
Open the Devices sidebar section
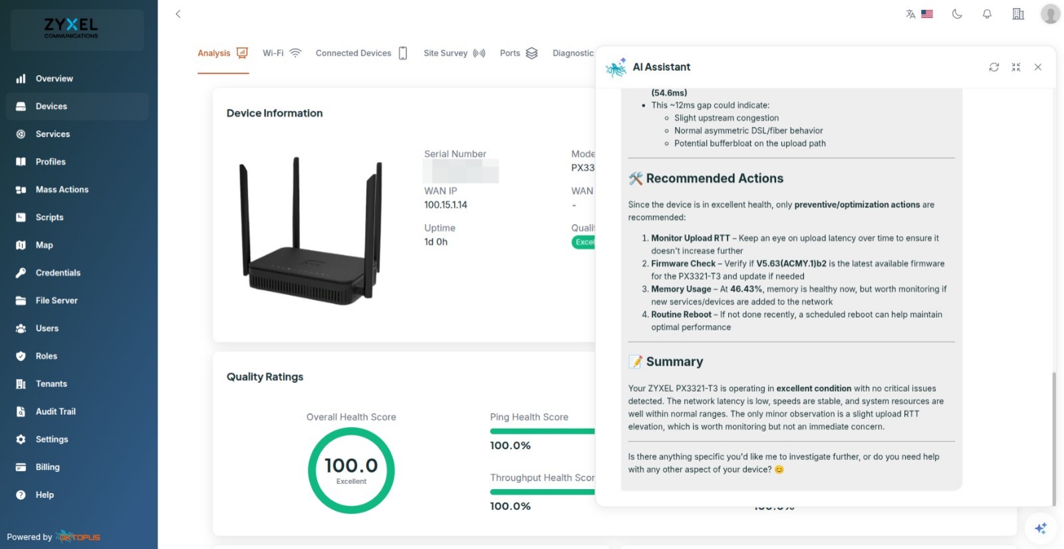pyautogui.click(x=77, y=106)
